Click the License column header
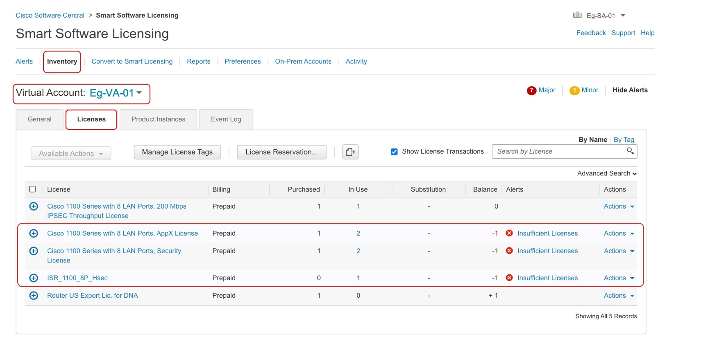The image size is (701, 357). (59, 189)
